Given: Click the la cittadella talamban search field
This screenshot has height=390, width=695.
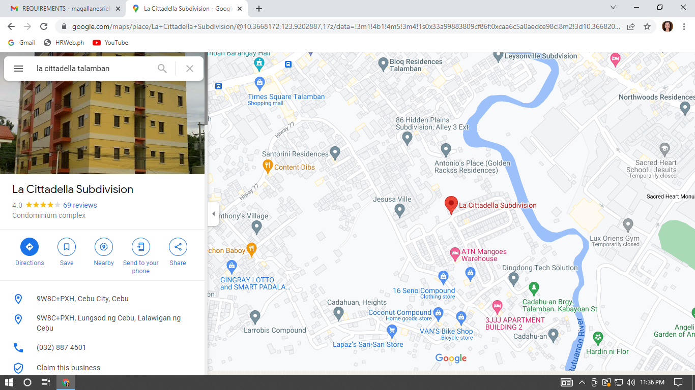Looking at the screenshot, I should coord(92,69).
